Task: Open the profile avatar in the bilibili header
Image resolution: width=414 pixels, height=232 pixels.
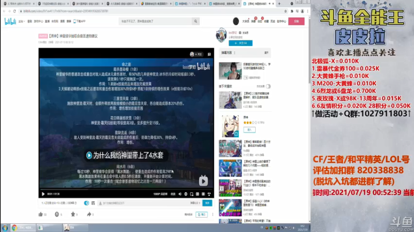Action: pos(236,21)
